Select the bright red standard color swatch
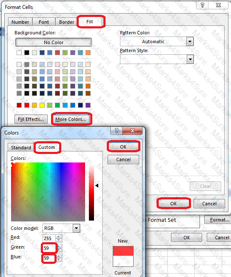231x277 pixels. pos(27,105)
